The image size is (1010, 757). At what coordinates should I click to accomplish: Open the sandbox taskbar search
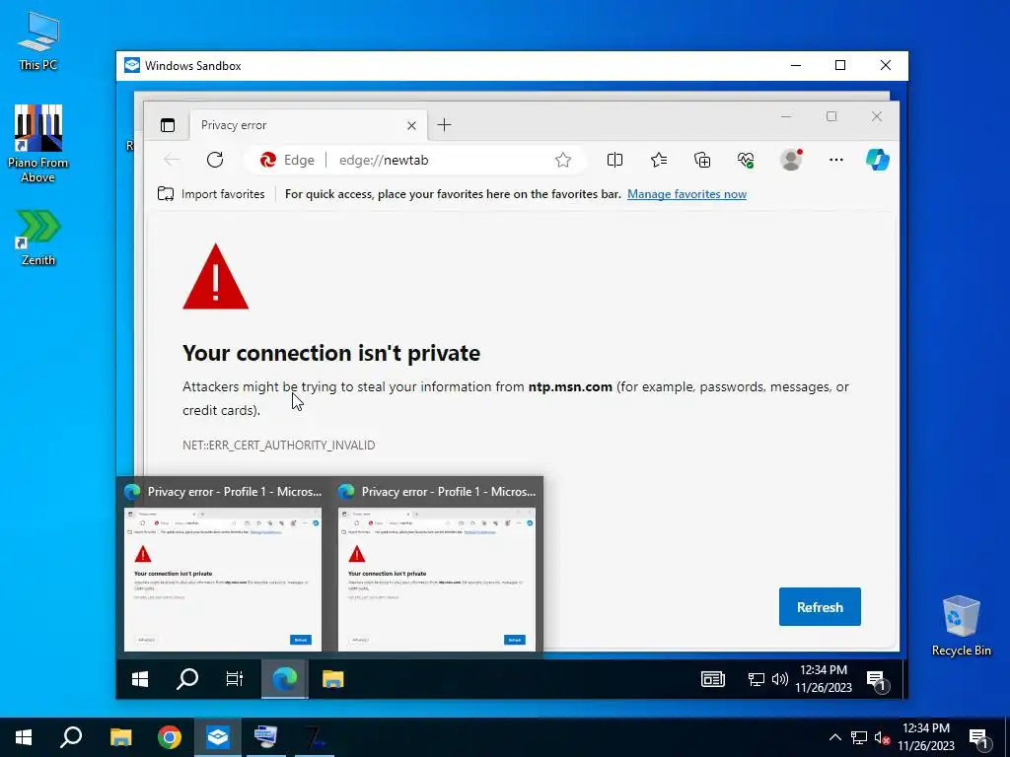click(187, 679)
